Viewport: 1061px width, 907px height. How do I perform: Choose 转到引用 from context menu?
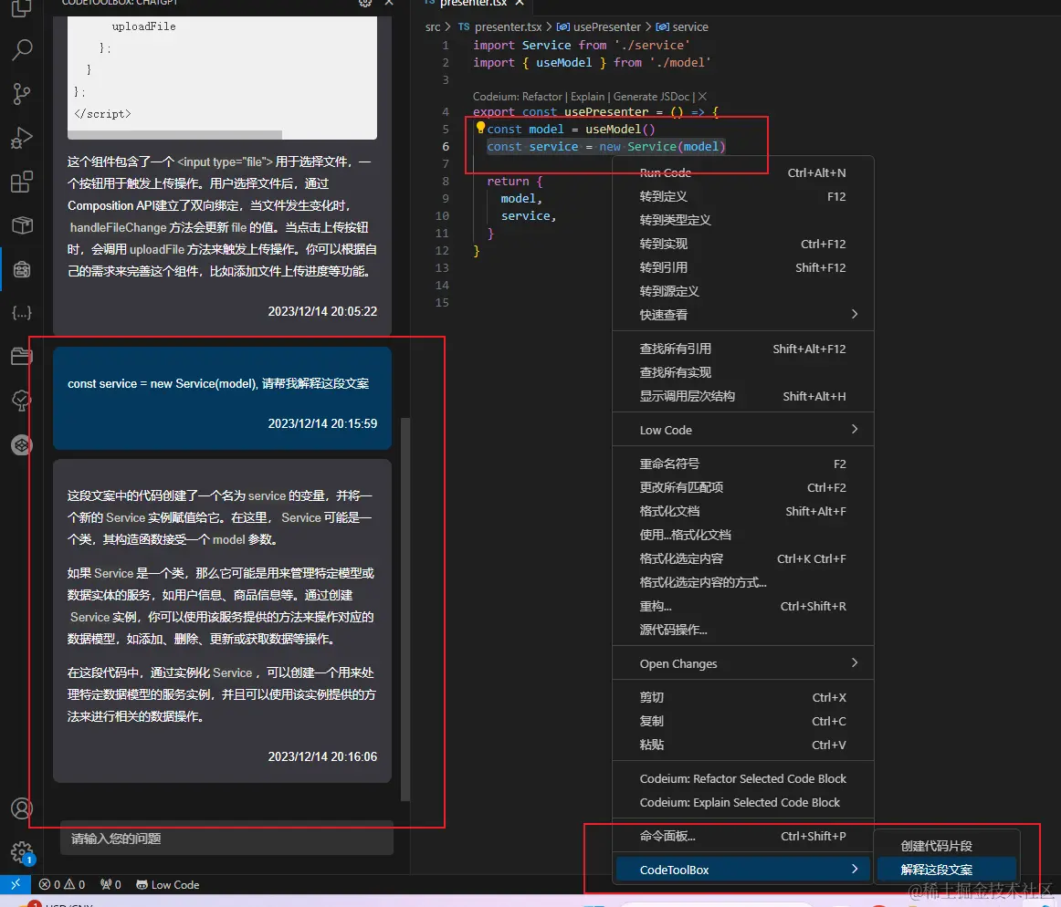[743, 267]
